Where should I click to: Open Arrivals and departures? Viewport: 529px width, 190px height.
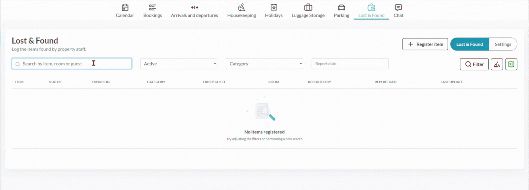(x=194, y=11)
